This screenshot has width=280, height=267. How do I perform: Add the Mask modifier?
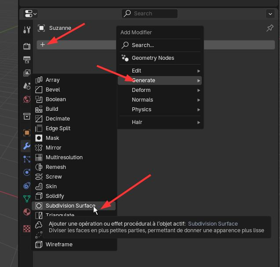[73, 138]
